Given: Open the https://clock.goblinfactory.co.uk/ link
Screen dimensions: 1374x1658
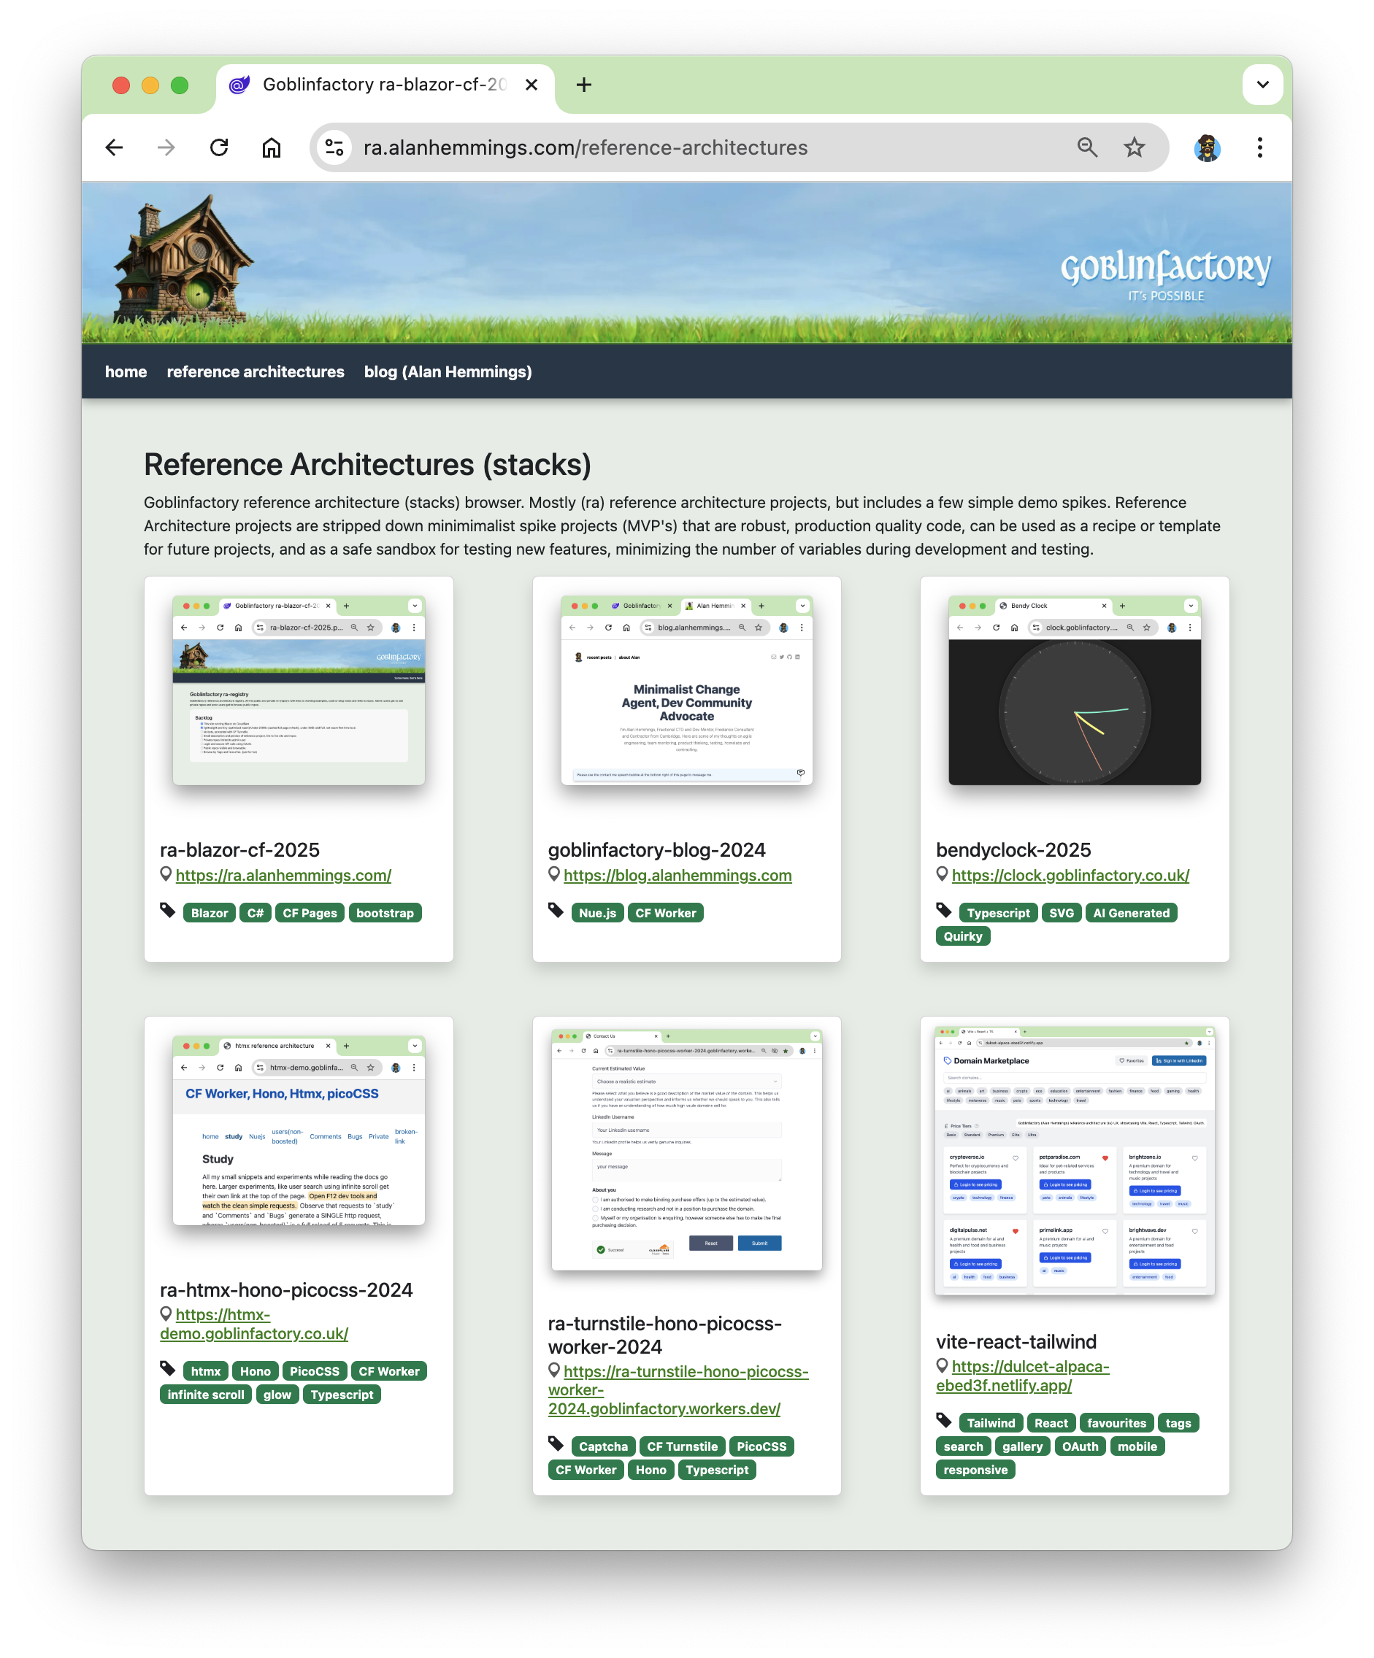Looking at the screenshot, I should [1070, 875].
